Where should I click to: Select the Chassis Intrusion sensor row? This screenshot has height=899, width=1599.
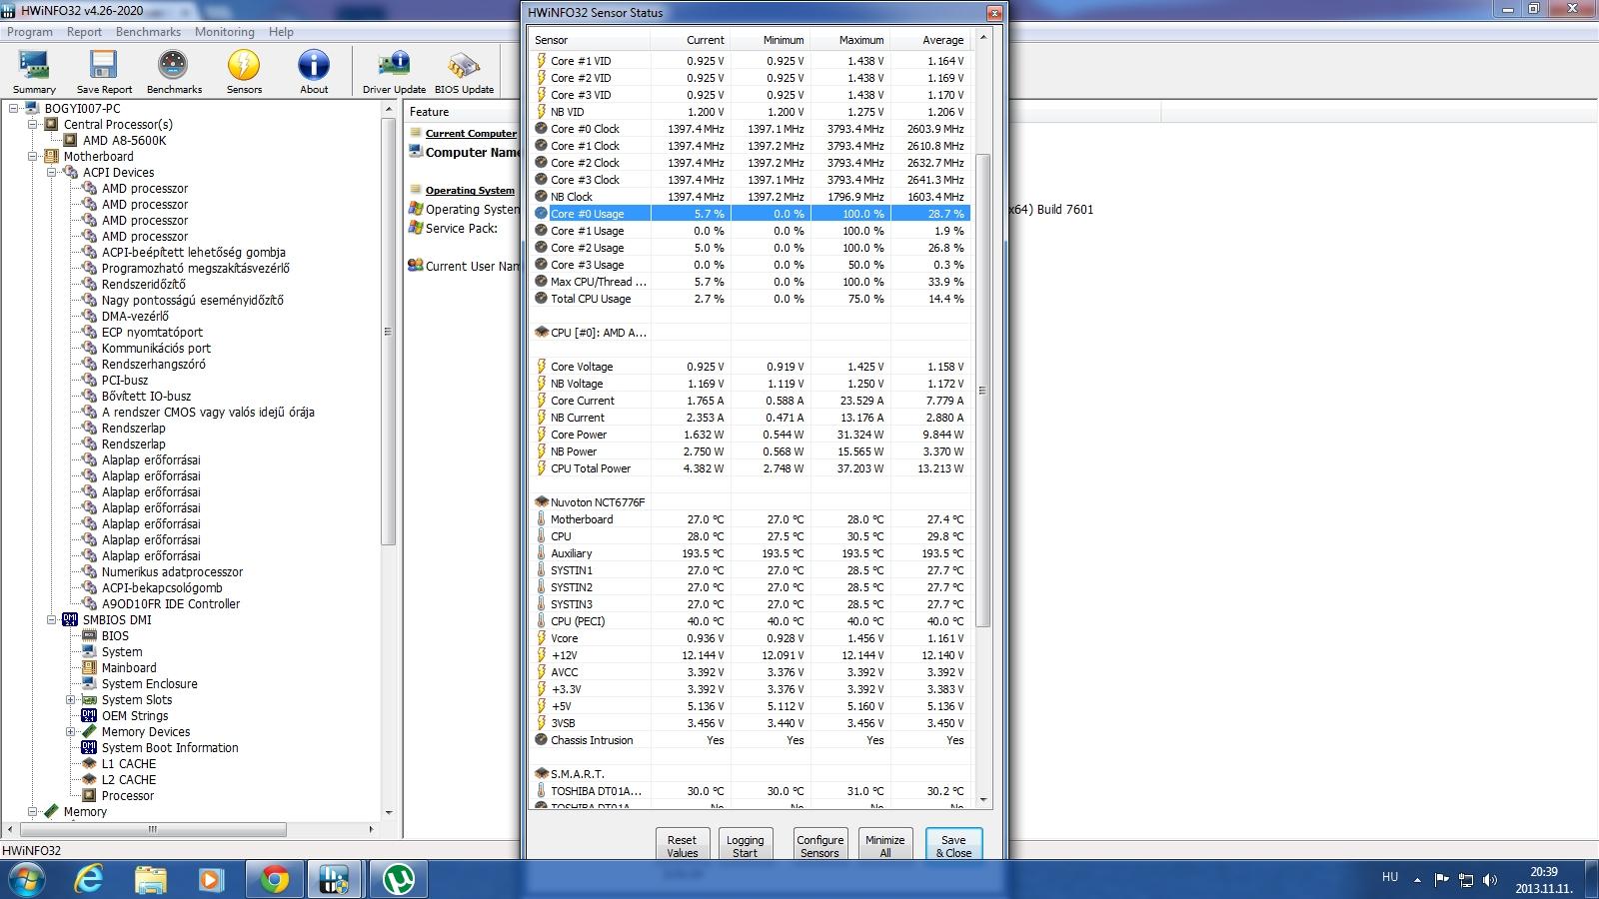(x=750, y=740)
